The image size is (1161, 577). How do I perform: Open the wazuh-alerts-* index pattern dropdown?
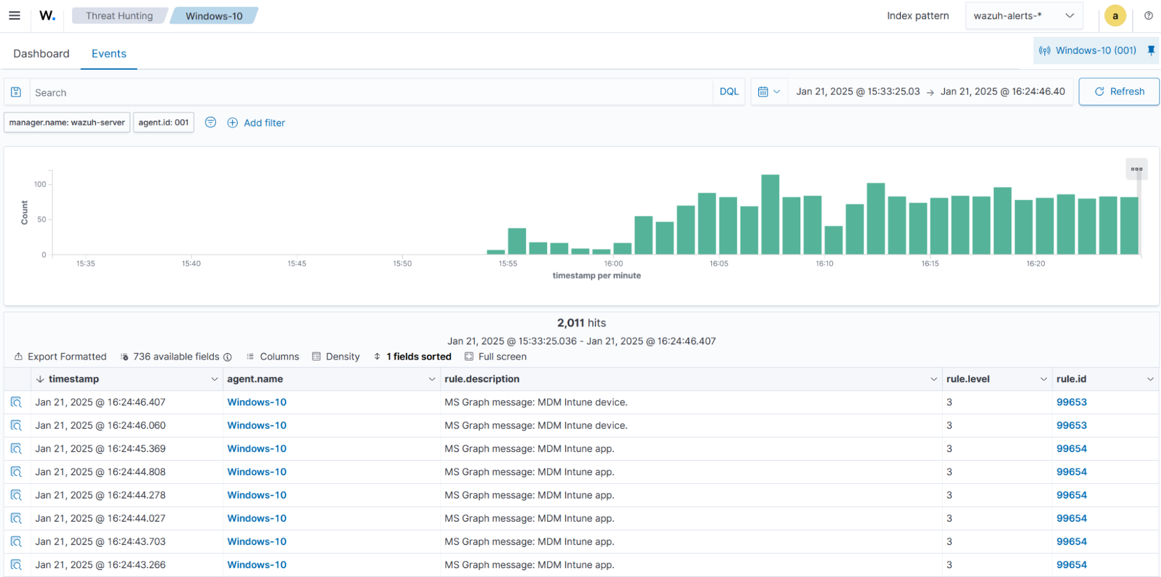(x=1023, y=16)
